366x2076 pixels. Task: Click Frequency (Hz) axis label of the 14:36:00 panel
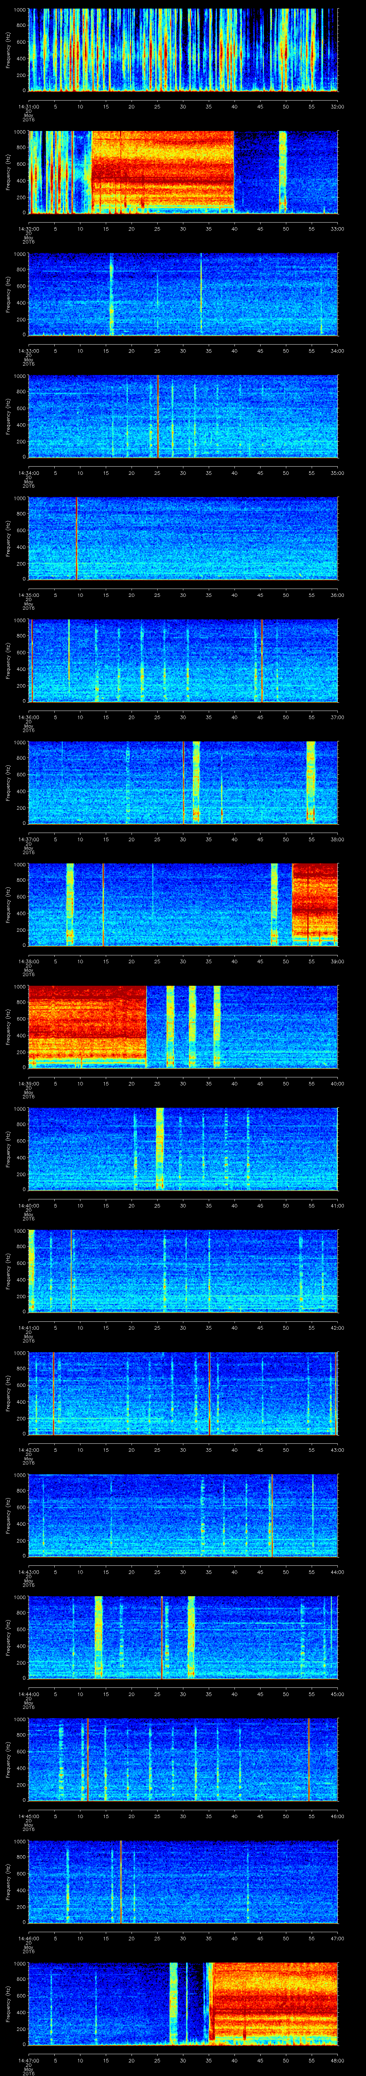tap(9, 660)
